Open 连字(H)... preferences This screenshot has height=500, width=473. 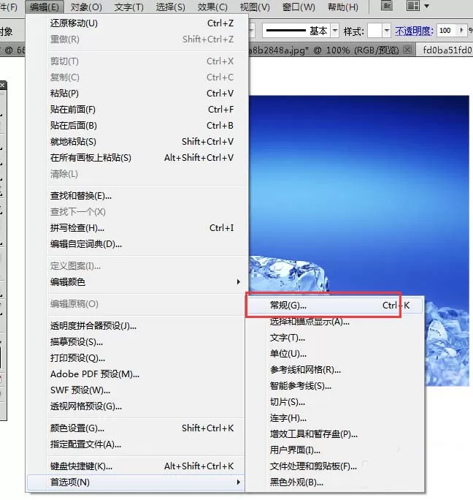tap(335, 418)
